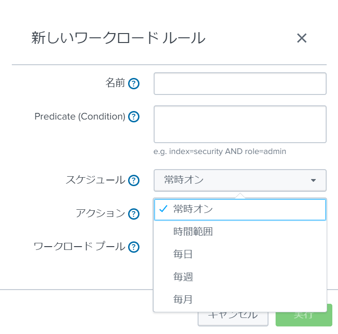The width and height of the screenshot is (338, 334).
Task: Click into the Predicate condition text area
Action: pos(240,124)
